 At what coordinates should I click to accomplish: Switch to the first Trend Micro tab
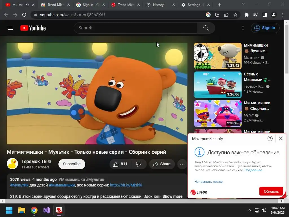click(x=56, y=5)
